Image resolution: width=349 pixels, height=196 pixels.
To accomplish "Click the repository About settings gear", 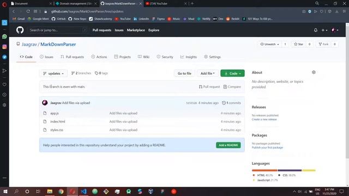I will pyautogui.click(x=314, y=72).
